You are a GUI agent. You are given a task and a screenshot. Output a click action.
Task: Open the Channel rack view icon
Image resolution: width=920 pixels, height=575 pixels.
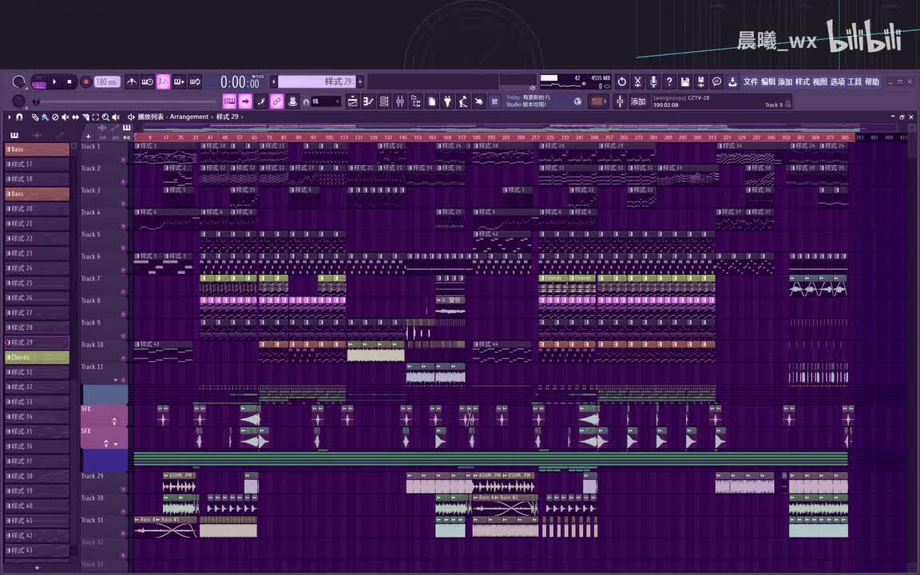(x=383, y=101)
